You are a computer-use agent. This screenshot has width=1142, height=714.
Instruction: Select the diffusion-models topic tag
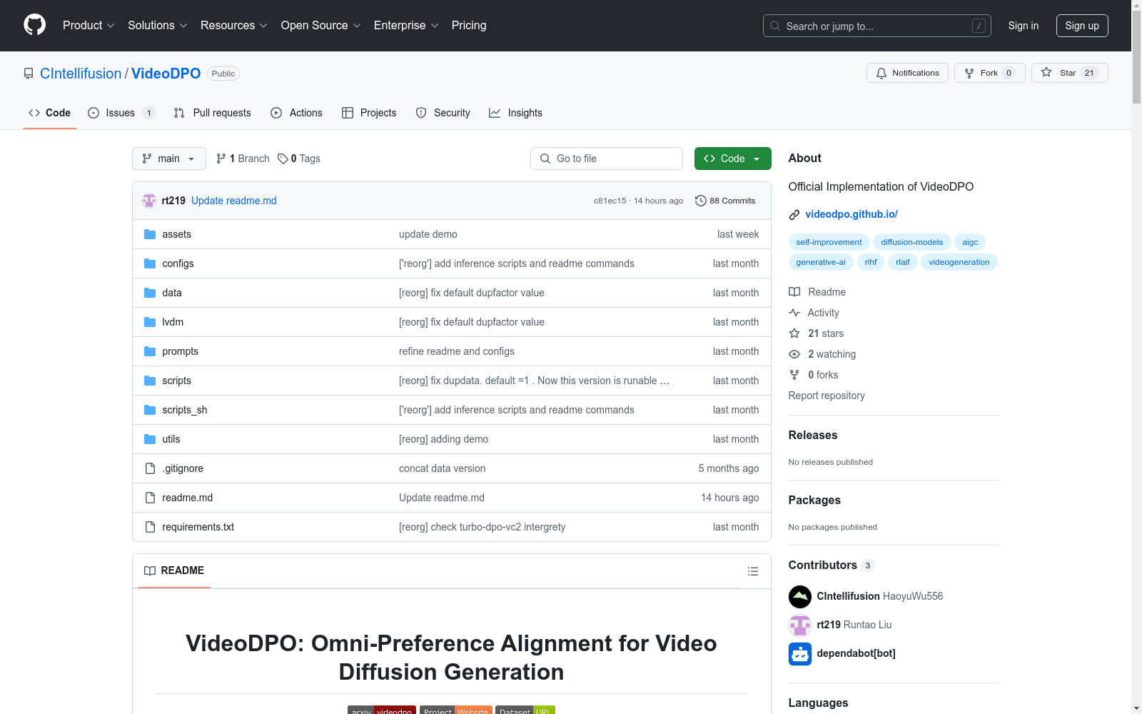(x=912, y=242)
